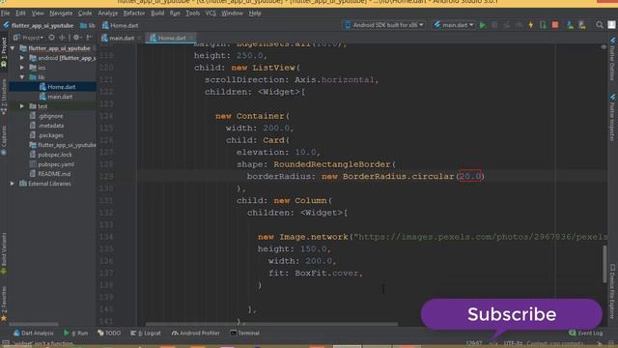Switch to main.dart editor tab
Image resolution: width=618 pixels, height=348 pixels.
click(122, 38)
